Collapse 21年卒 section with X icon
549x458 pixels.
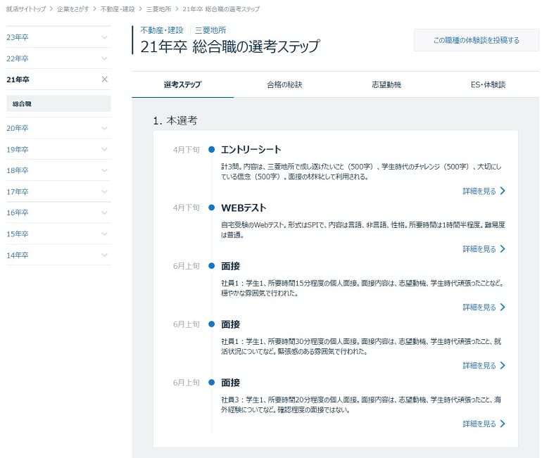coord(104,79)
